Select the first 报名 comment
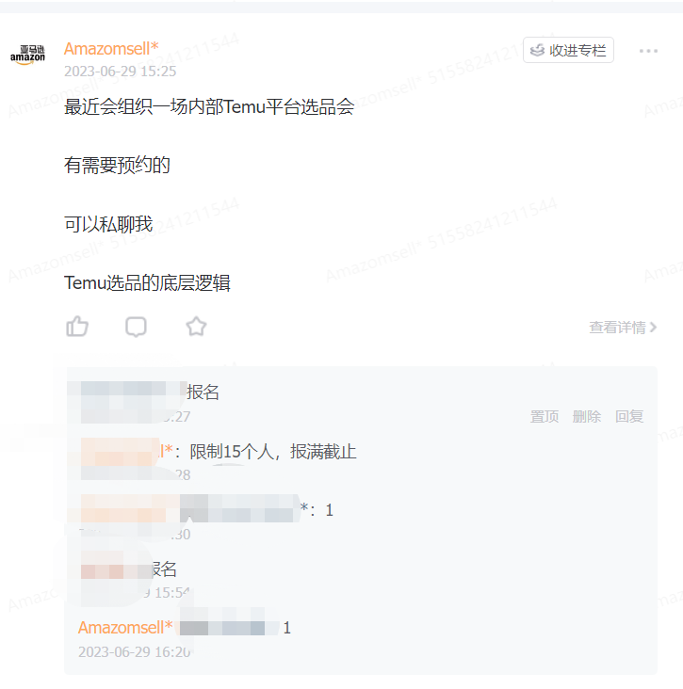The image size is (683, 689). click(203, 392)
